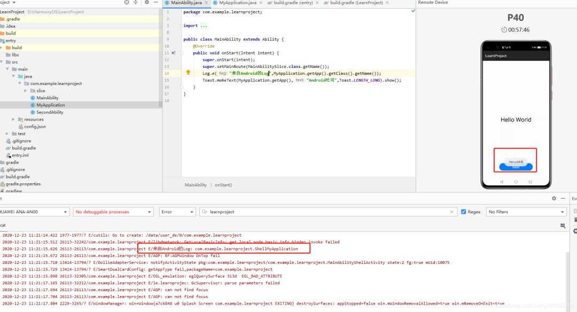Click the scroll-from-source locate icon
Screen dimensions: 577x312
click(127, 2)
